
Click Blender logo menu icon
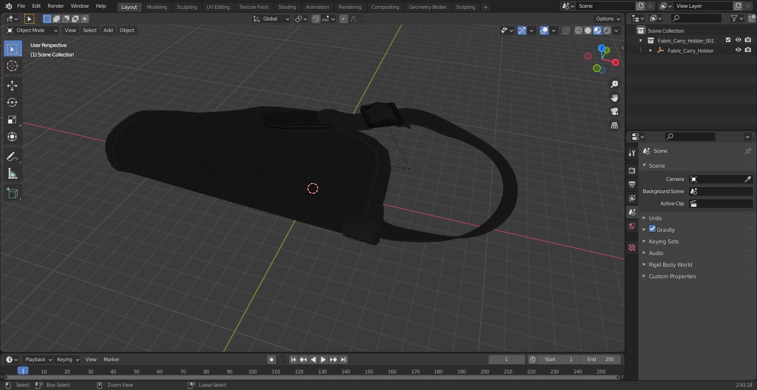[x=8, y=6]
